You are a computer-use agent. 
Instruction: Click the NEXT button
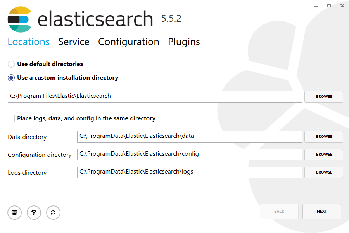[322, 212]
